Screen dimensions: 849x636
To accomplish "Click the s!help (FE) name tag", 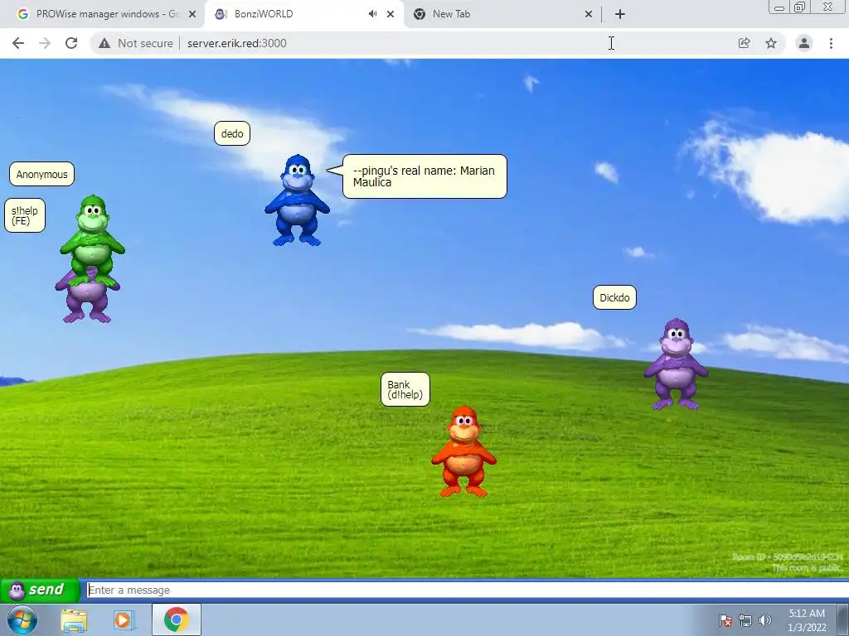I will point(24,216).
